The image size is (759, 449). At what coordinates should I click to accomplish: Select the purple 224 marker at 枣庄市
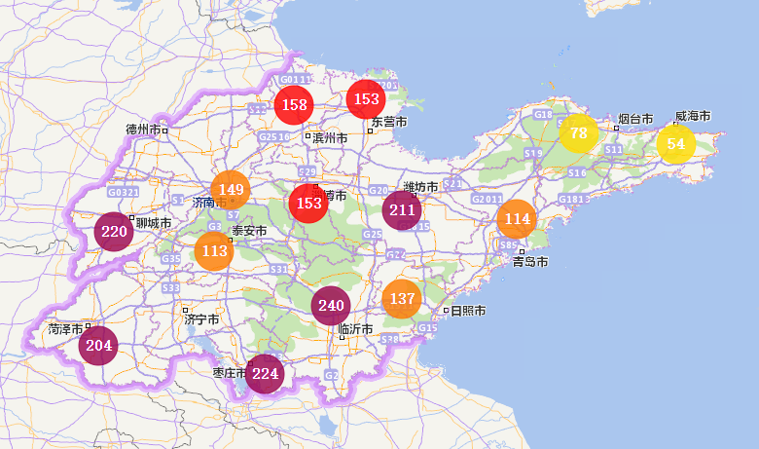265,373
